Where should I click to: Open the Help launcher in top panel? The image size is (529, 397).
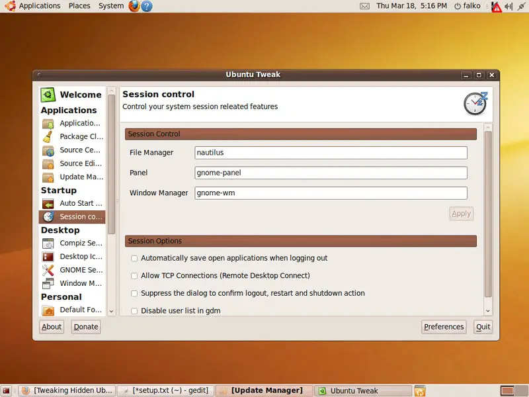(x=146, y=6)
